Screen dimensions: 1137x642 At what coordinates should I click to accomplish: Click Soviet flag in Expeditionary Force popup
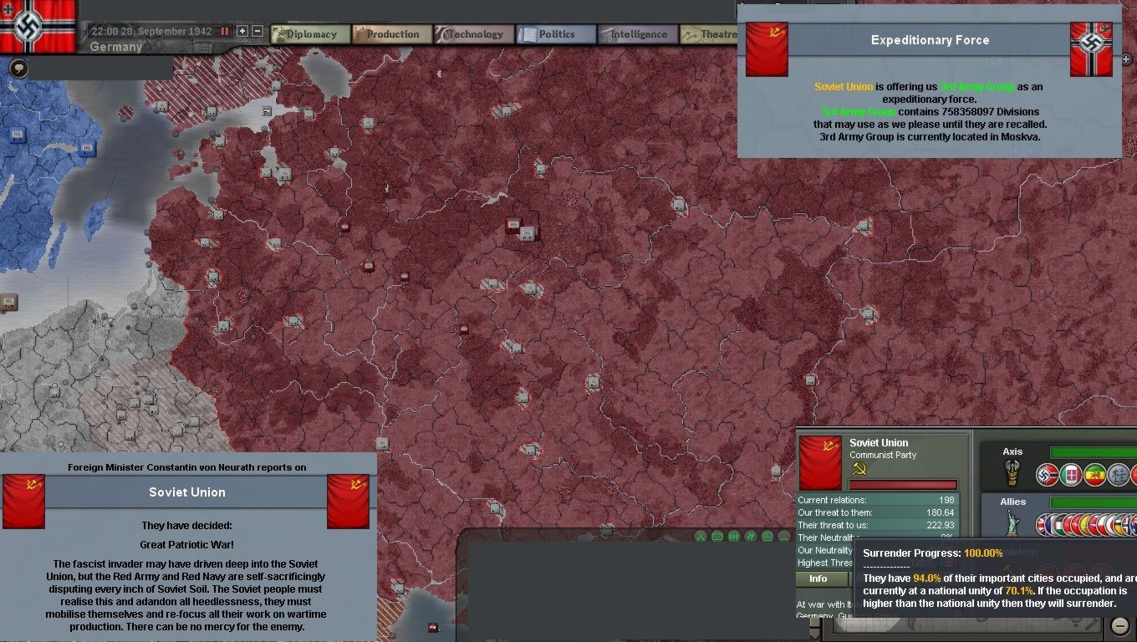click(767, 49)
